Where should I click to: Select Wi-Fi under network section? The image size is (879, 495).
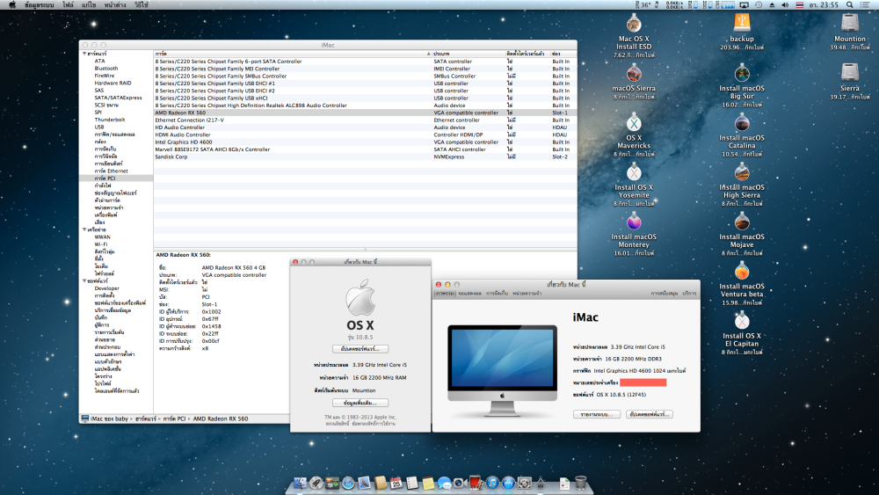point(101,244)
